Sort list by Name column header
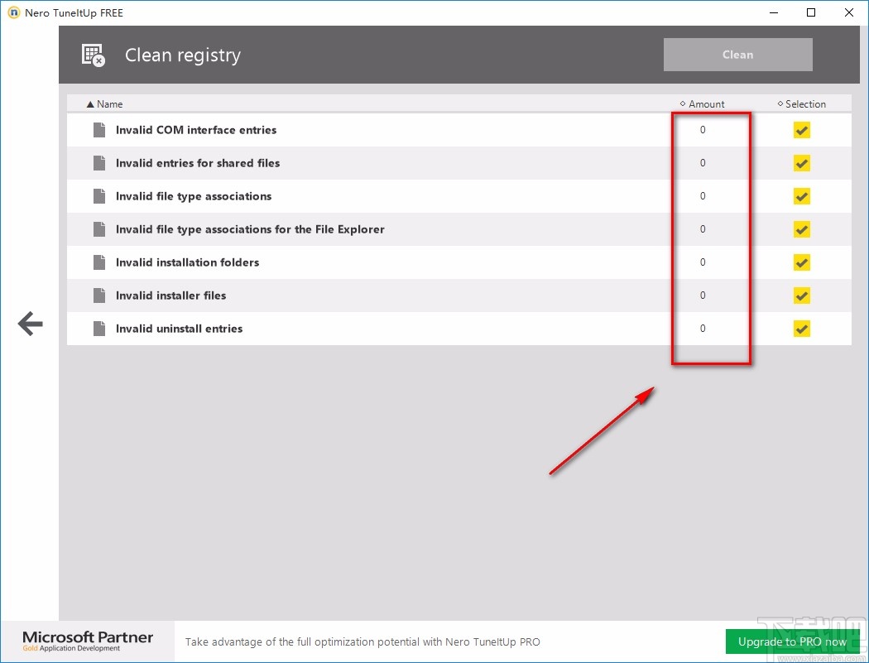The image size is (869, 663). click(105, 104)
